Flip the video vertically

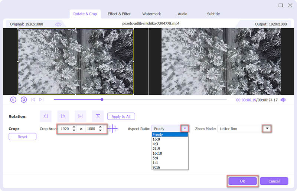[98, 116]
